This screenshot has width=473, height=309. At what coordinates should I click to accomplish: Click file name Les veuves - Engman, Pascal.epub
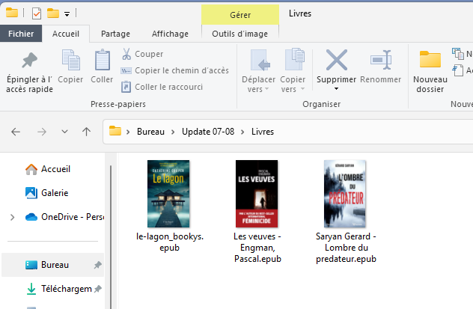click(x=257, y=248)
